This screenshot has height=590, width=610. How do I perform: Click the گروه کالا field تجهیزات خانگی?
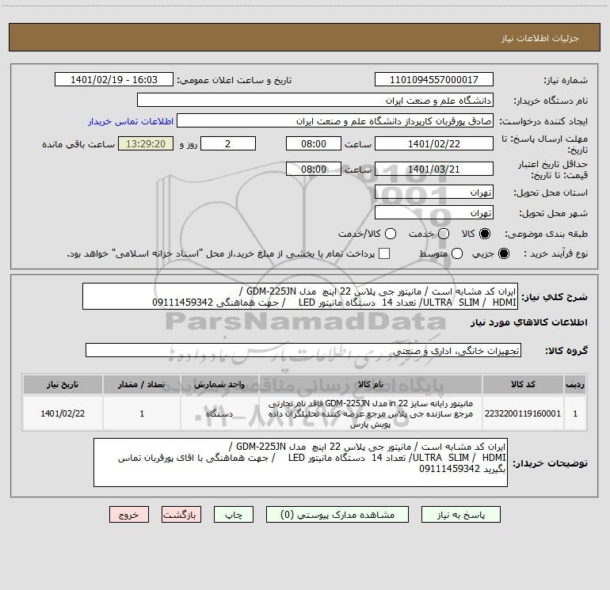pyautogui.click(x=303, y=350)
